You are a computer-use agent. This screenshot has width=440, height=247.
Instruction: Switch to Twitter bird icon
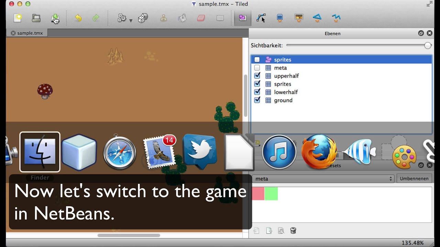tap(200, 152)
